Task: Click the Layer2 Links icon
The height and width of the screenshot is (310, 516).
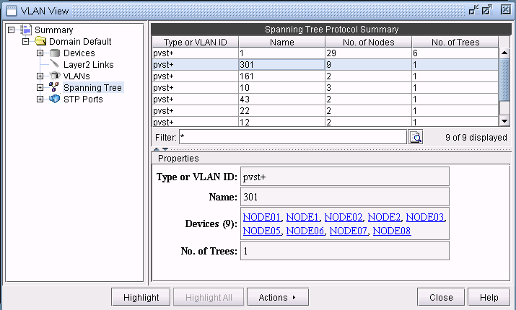Action: [x=54, y=65]
